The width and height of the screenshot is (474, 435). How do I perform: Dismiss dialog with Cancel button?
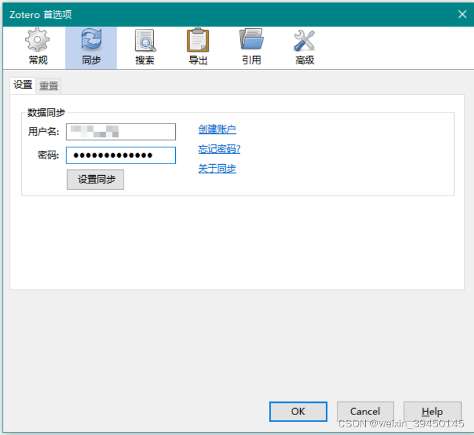coord(365,411)
